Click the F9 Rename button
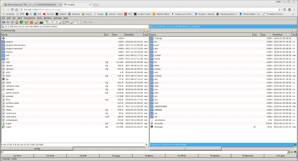The height and width of the screenshot is (161, 298). click(x=247, y=156)
